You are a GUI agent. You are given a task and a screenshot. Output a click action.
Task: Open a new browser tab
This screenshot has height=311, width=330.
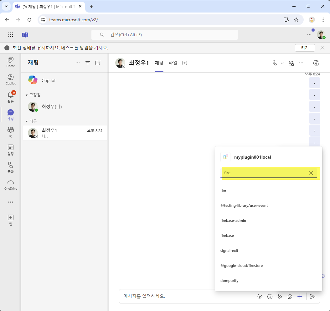(91, 7)
